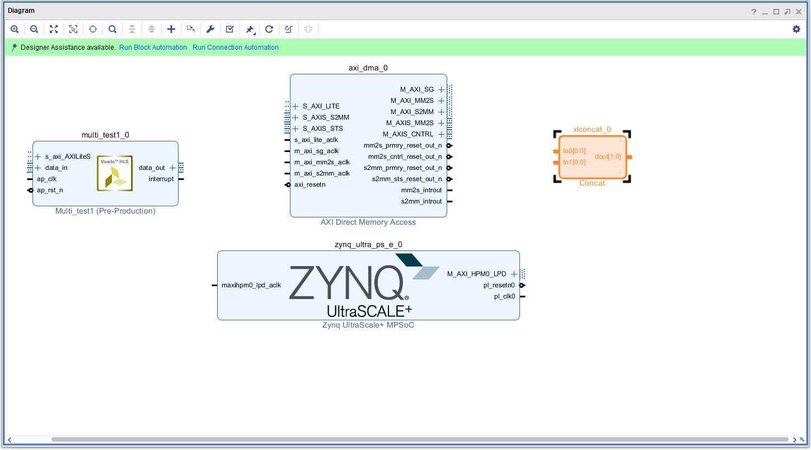The image size is (811, 450).
Task: Collapse all blocks in the diagram
Action: point(132,29)
